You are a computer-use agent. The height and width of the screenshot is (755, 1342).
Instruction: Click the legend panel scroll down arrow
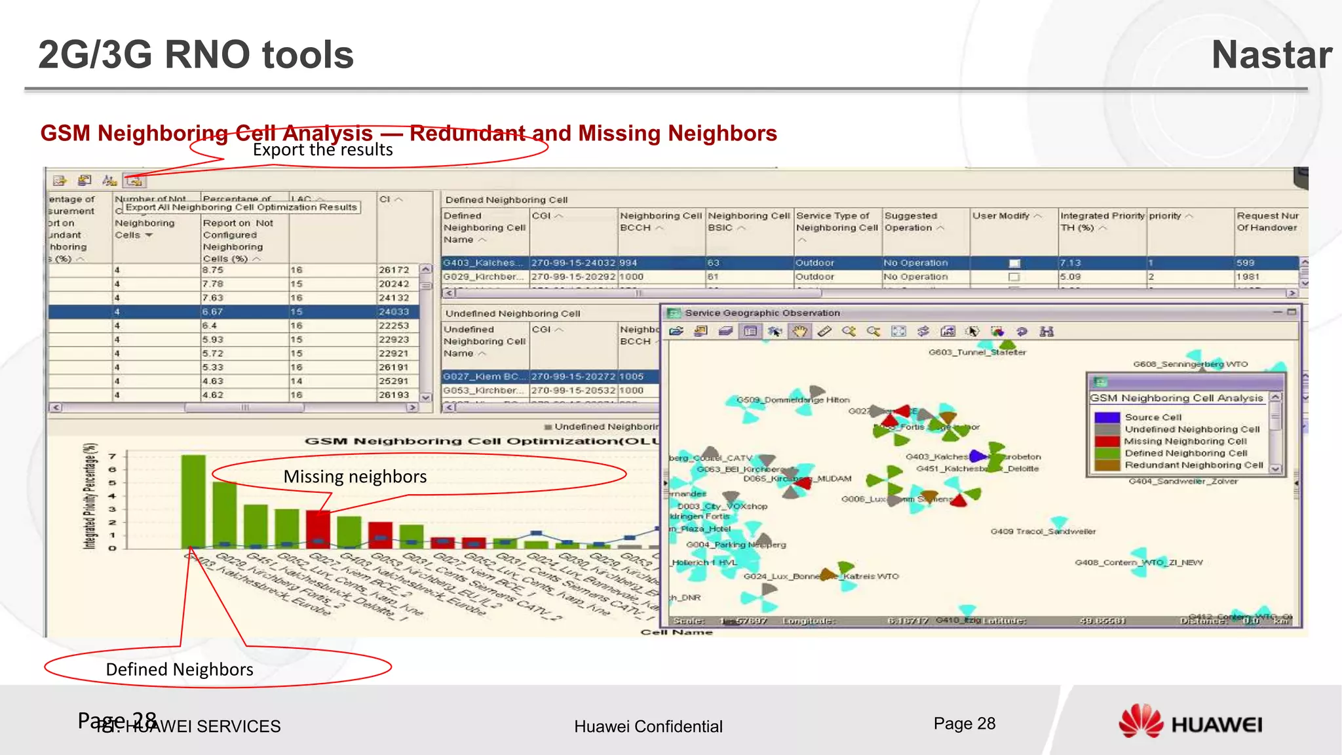point(1275,469)
